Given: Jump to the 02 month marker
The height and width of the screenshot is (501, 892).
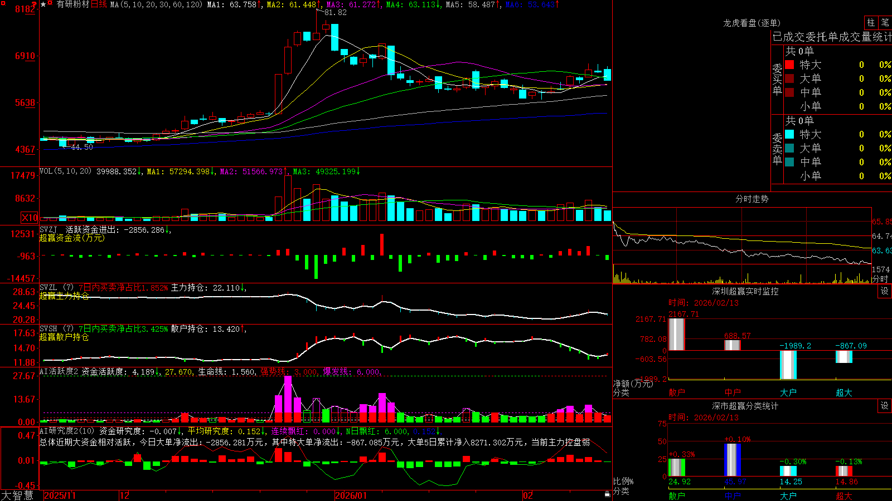Looking at the screenshot, I should [x=528, y=495].
